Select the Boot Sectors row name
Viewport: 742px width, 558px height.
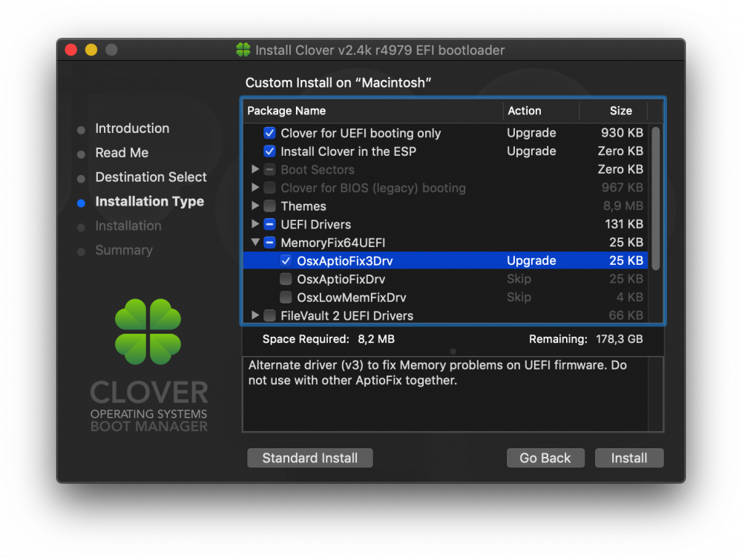[x=318, y=169]
